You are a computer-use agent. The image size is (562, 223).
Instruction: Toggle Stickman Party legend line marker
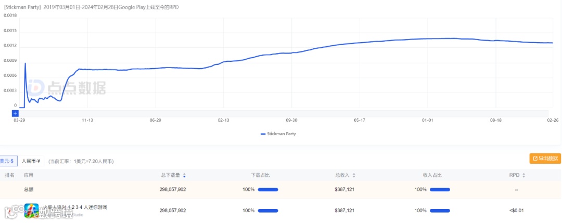point(263,134)
